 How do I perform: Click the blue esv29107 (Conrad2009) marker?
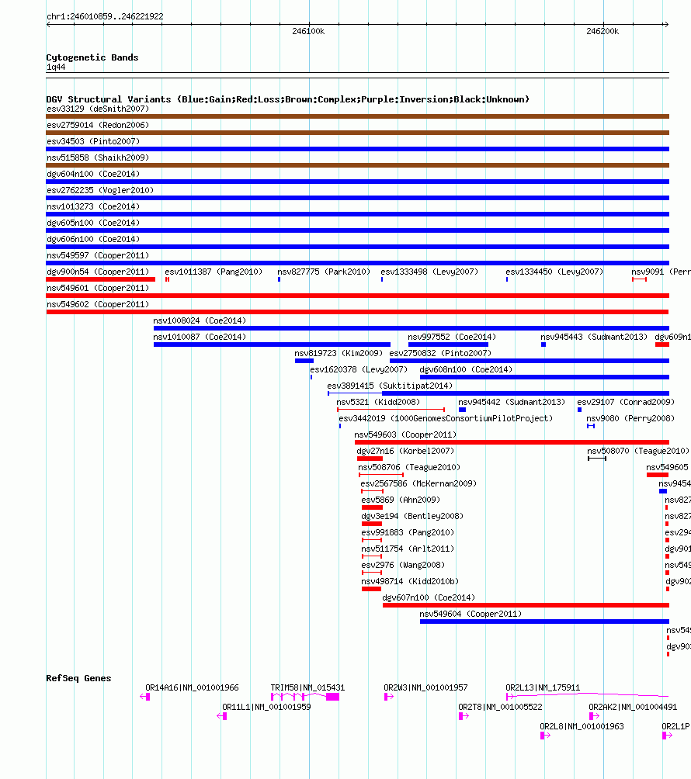pos(580,410)
